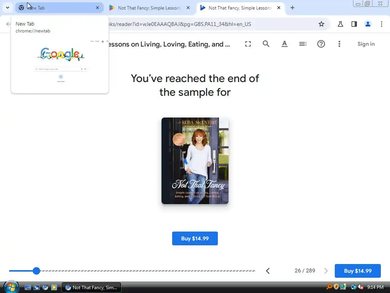Viewport: 390px width, 293px height.
Task: Open Chrome Labs flask icon
Action: (340, 24)
